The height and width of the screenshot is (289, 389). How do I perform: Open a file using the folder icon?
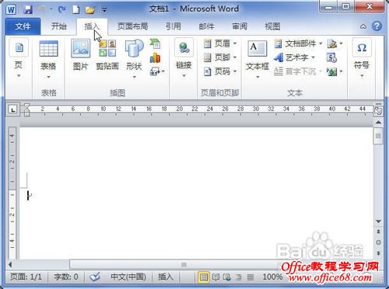[x=90, y=10]
